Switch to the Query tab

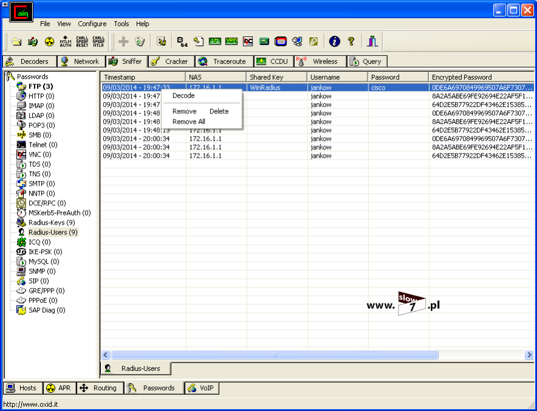(x=366, y=61)
